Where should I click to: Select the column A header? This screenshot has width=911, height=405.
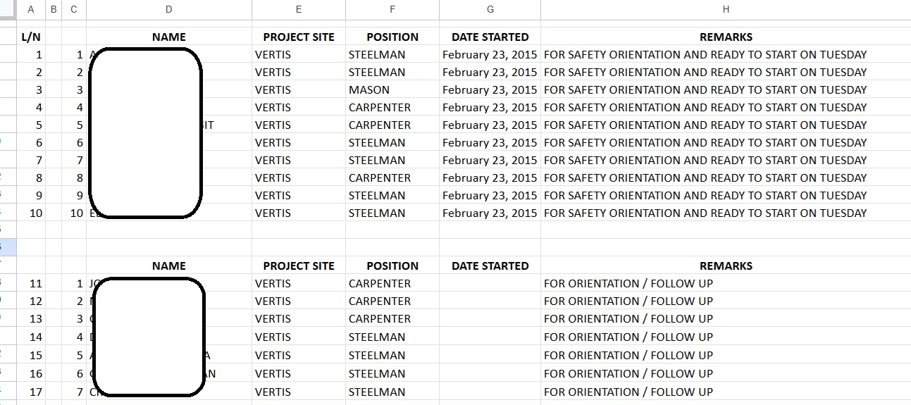30,9
